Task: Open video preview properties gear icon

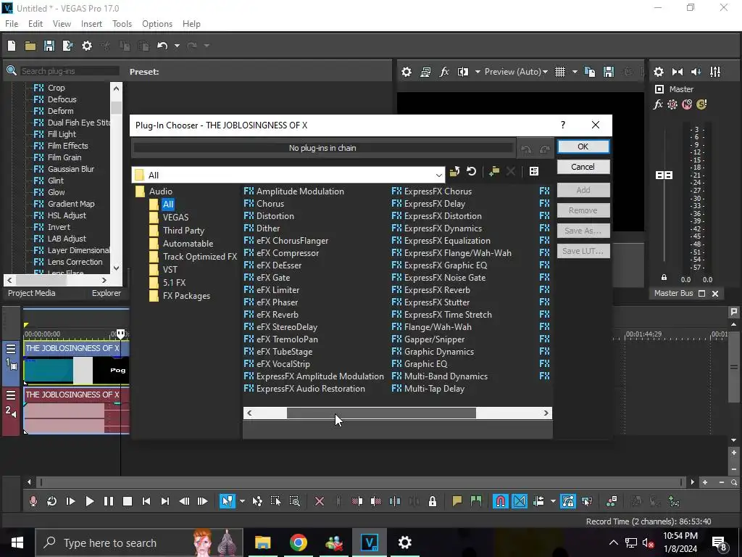Action: (407, 72)
